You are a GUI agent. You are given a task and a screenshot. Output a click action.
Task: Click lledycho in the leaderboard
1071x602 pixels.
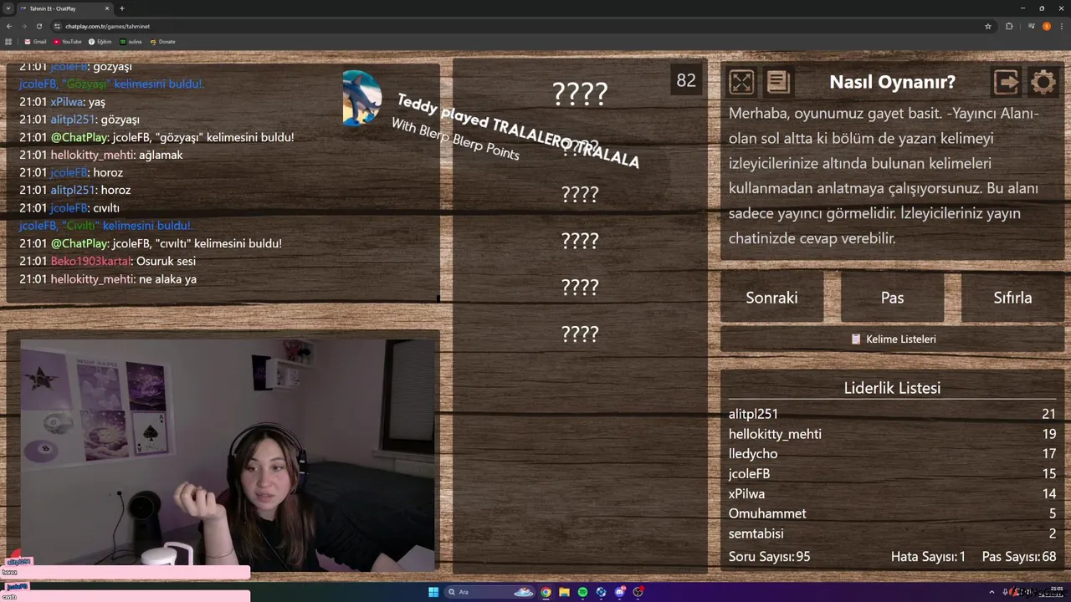[x=753, y=453]
